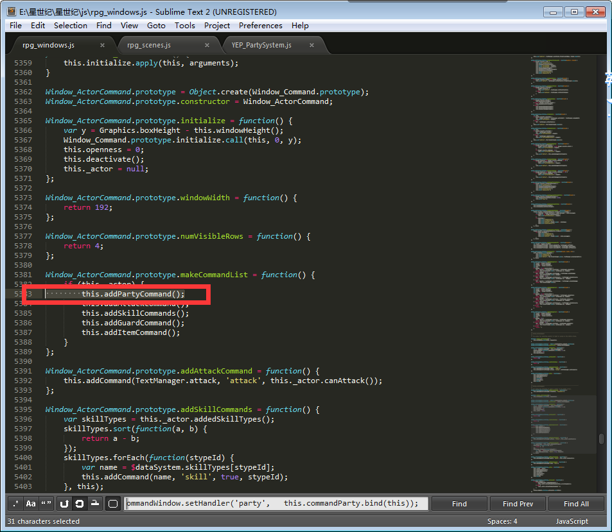This screenshot has height=532, width=612.
Task: Open the Project menu
Action: click(217, 26)
